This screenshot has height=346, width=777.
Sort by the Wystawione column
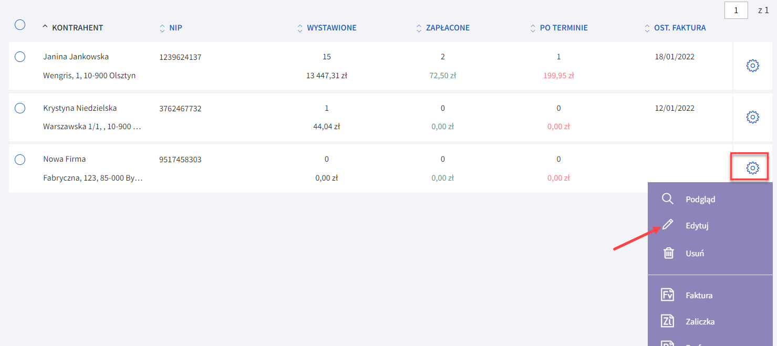[x=331, y=28]
